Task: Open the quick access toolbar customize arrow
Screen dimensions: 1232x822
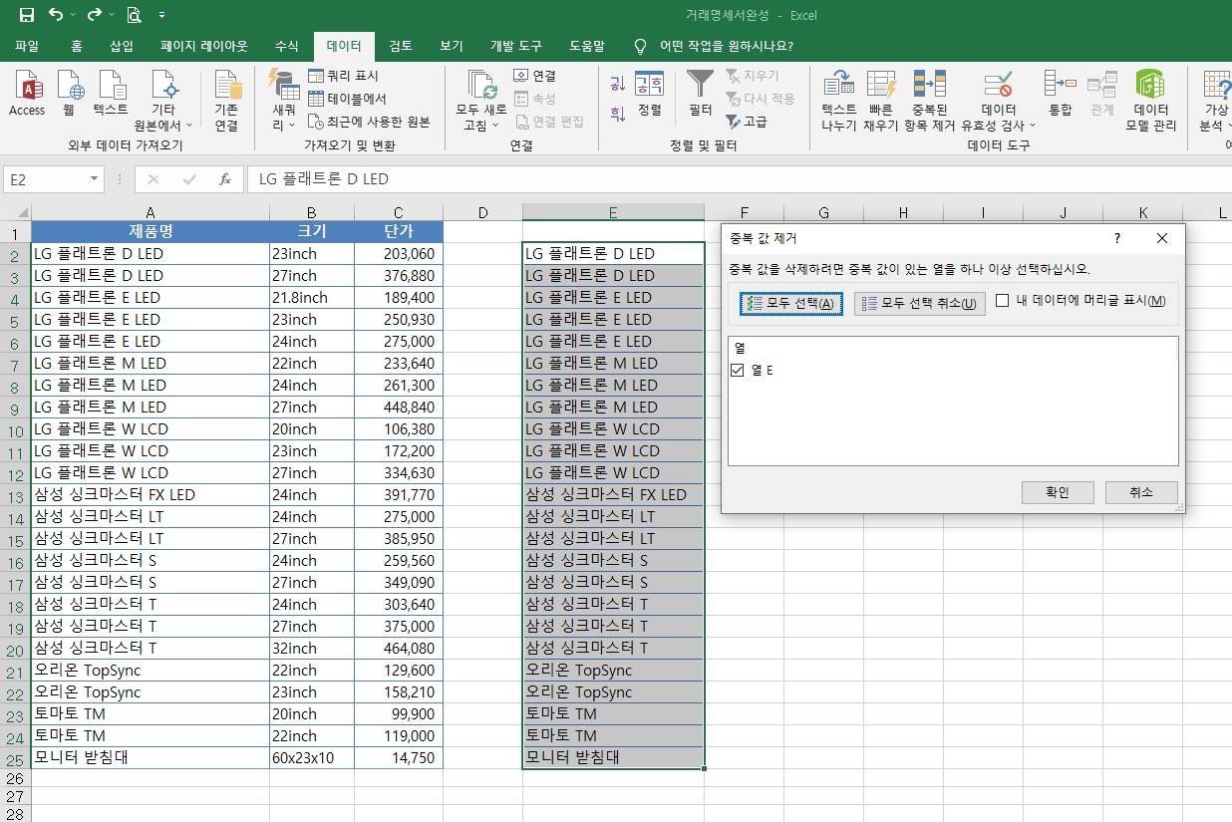Action: [161, 16]
